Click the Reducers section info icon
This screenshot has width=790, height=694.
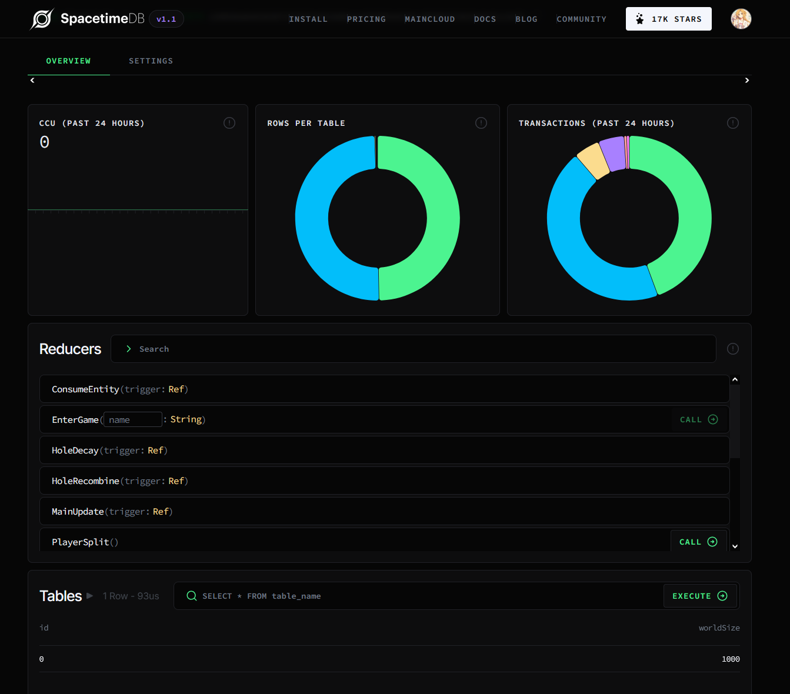732,349
